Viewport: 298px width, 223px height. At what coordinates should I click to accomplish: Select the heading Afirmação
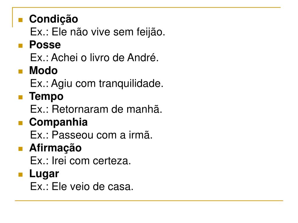point(55,148)
